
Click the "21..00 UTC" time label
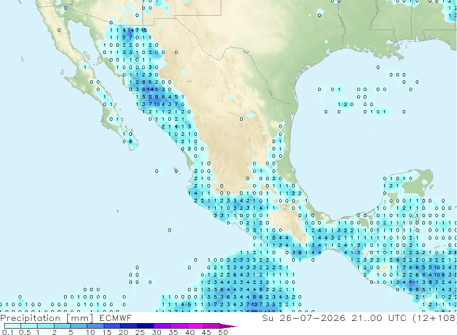click(x=378, y=318)
